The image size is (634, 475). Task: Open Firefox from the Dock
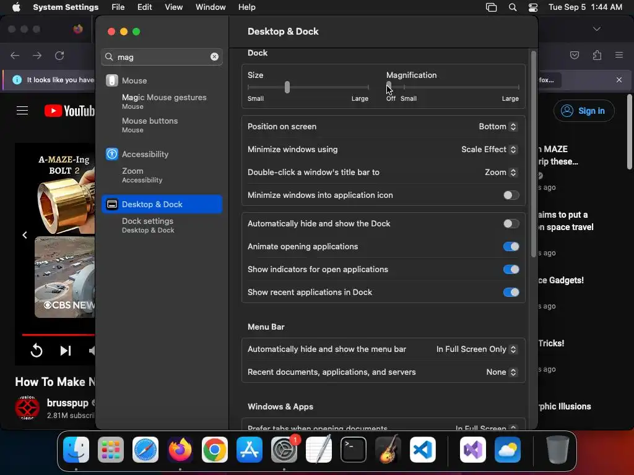(180, 450)
